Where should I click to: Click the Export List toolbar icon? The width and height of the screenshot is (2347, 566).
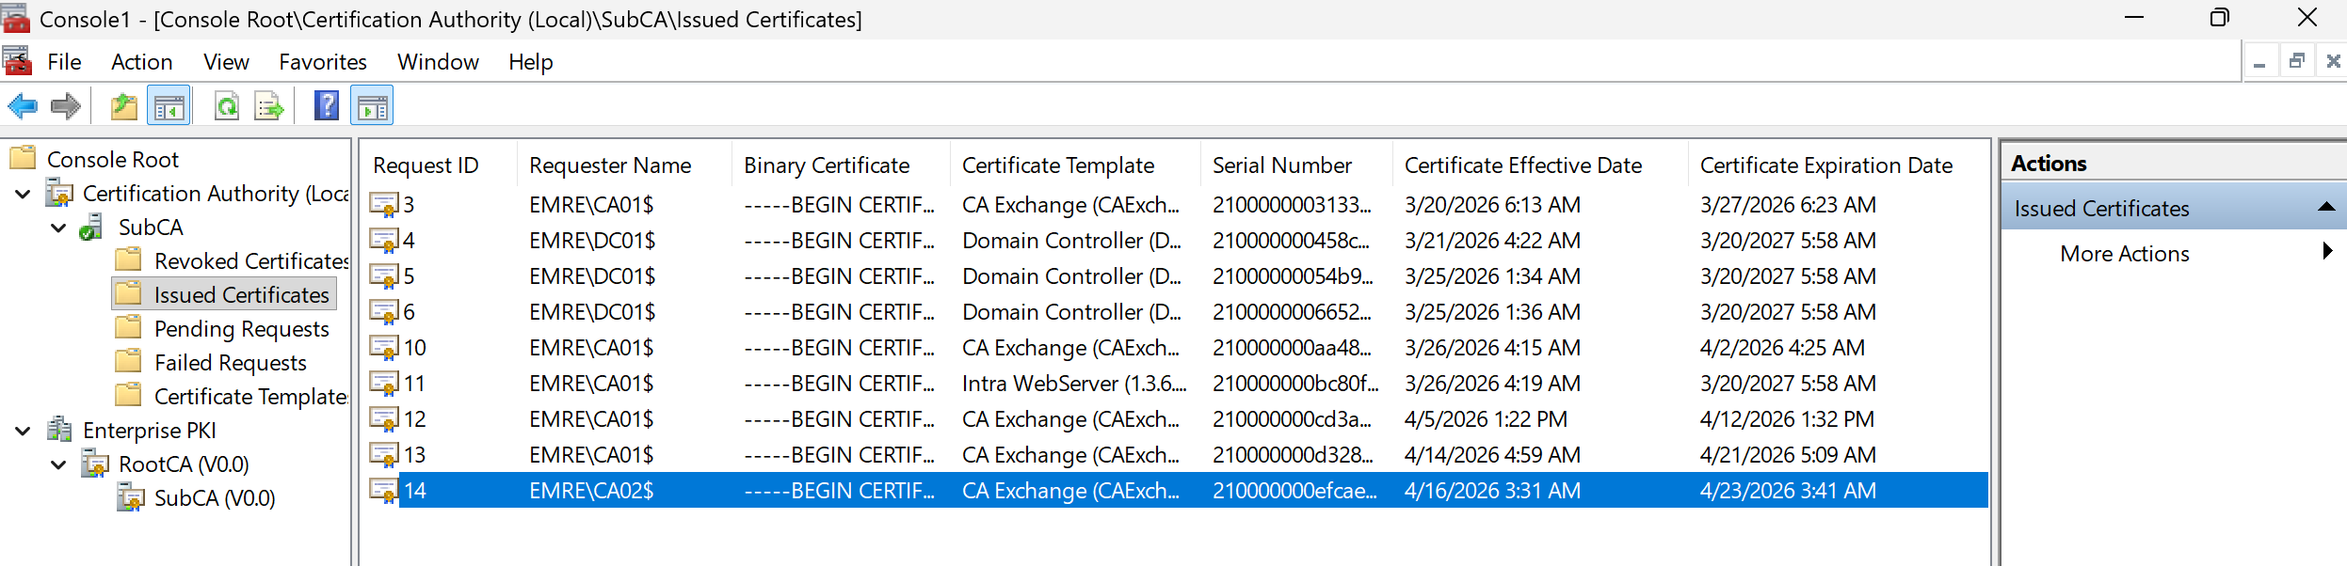click(x=269, y=106)
